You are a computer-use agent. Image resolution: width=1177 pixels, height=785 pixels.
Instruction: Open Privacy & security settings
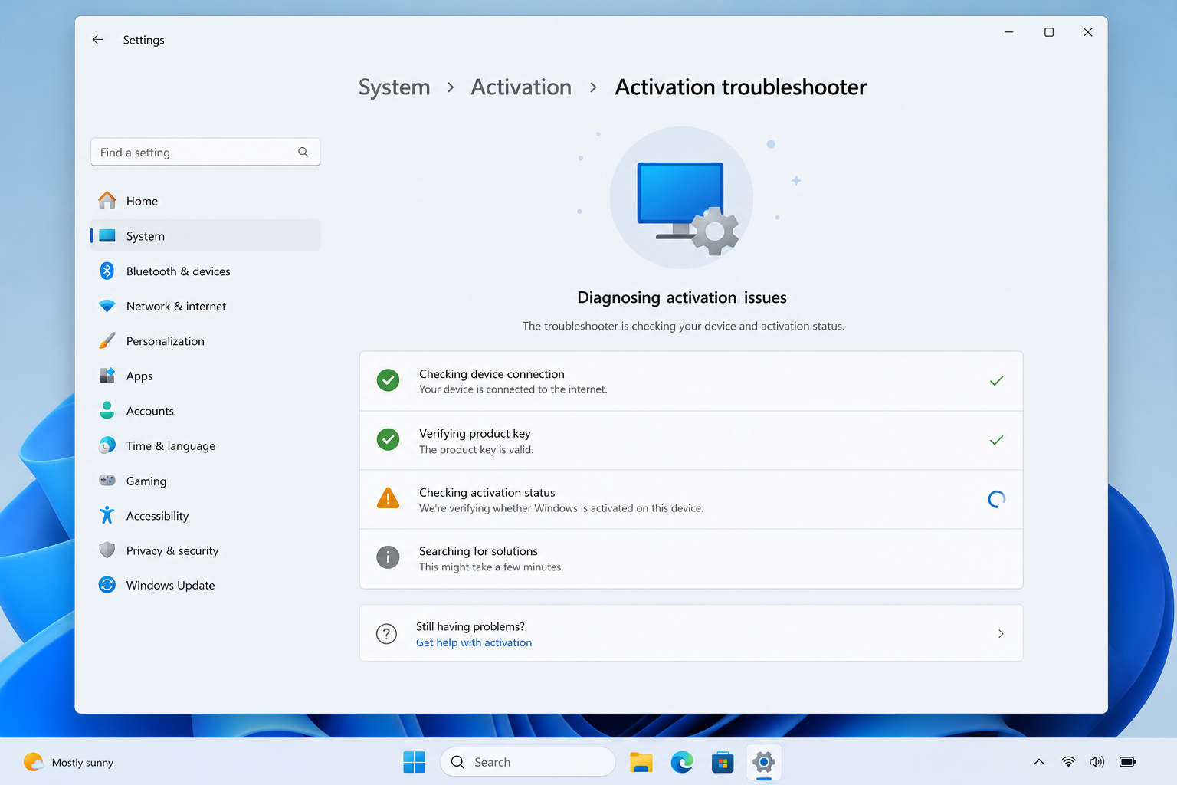coord(205,550)
